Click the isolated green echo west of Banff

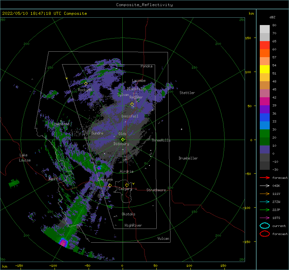14,183
